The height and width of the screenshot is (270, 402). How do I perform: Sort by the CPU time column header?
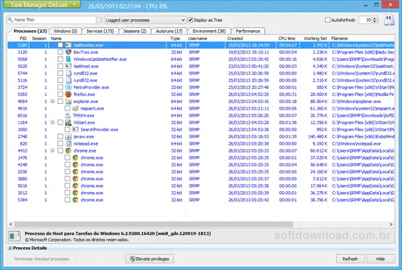pyautogui.click(x=287, y=39)
